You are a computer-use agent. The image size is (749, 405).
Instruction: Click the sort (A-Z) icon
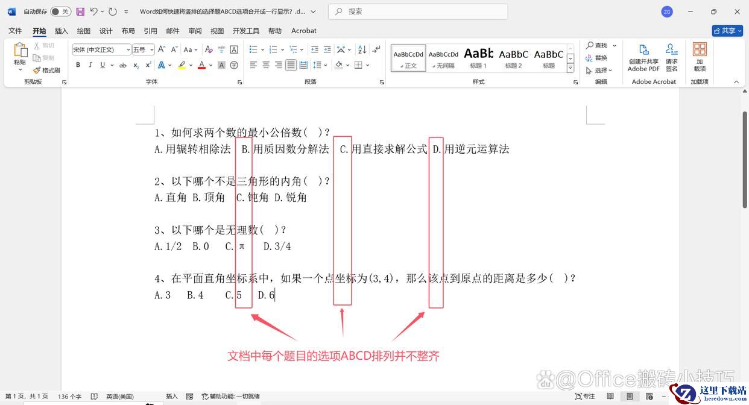[362, 49]
